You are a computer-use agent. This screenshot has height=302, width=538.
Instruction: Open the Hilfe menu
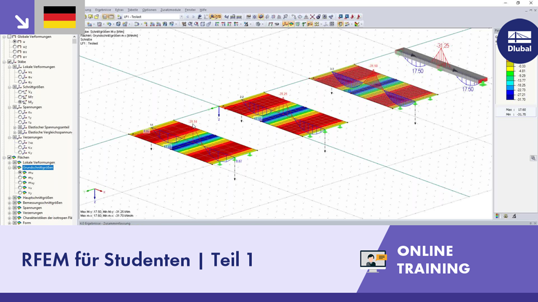pyautogui.click(x=203, y=10)
